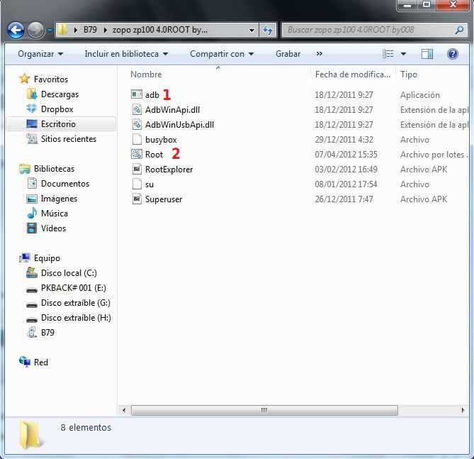Click the scroll right arrow
474x459 pixels.
click(x=463, y=410)
